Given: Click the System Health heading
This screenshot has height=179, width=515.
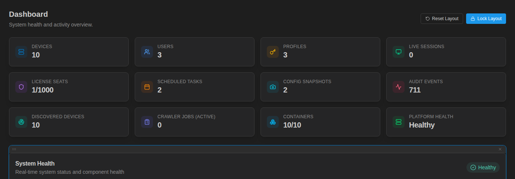Looking at the screenshot, I should pyautogui.click(x=35, y=163).
